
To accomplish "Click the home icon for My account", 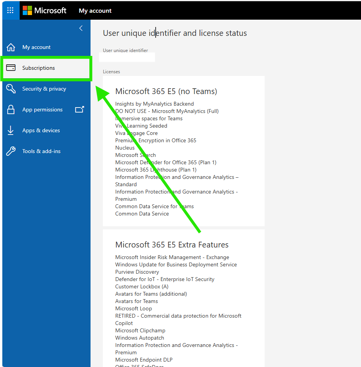I will (x=11, y=47).
